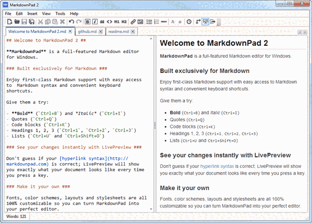Create a new document with toolbar icon
The width and height of the screenshot is (312, 223).
9,21
